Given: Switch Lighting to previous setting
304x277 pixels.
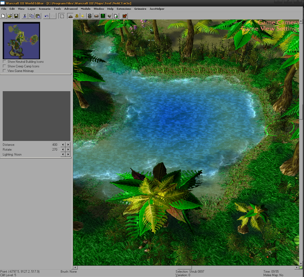Looking at the screenshot, I should pos(63,154).
